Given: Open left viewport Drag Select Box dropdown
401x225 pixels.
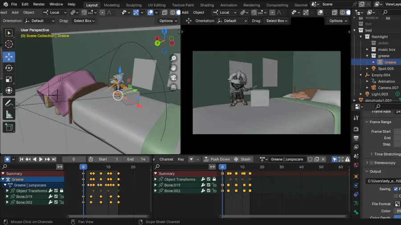Looking at the screenshot, I should pyautogui.click(x=84, y=20).
